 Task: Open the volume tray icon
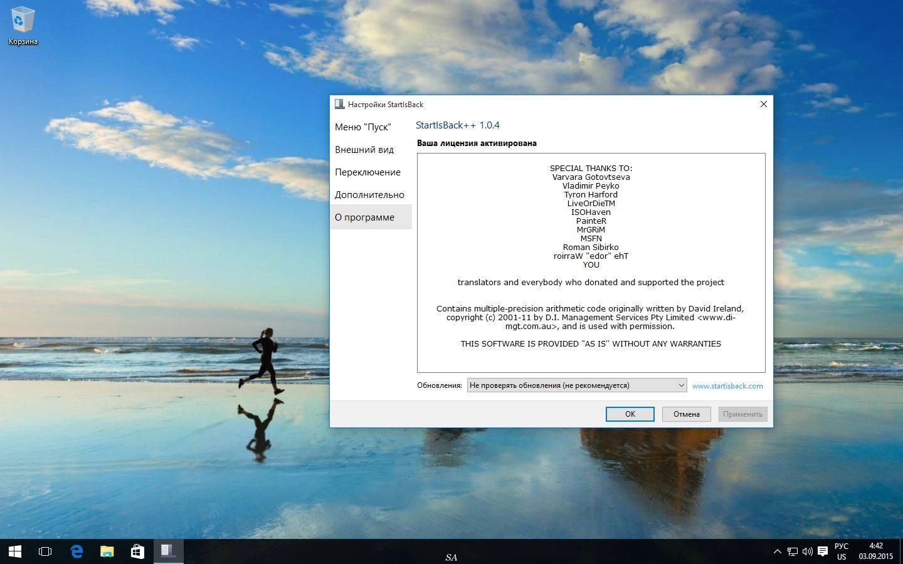tap(807, 551)
